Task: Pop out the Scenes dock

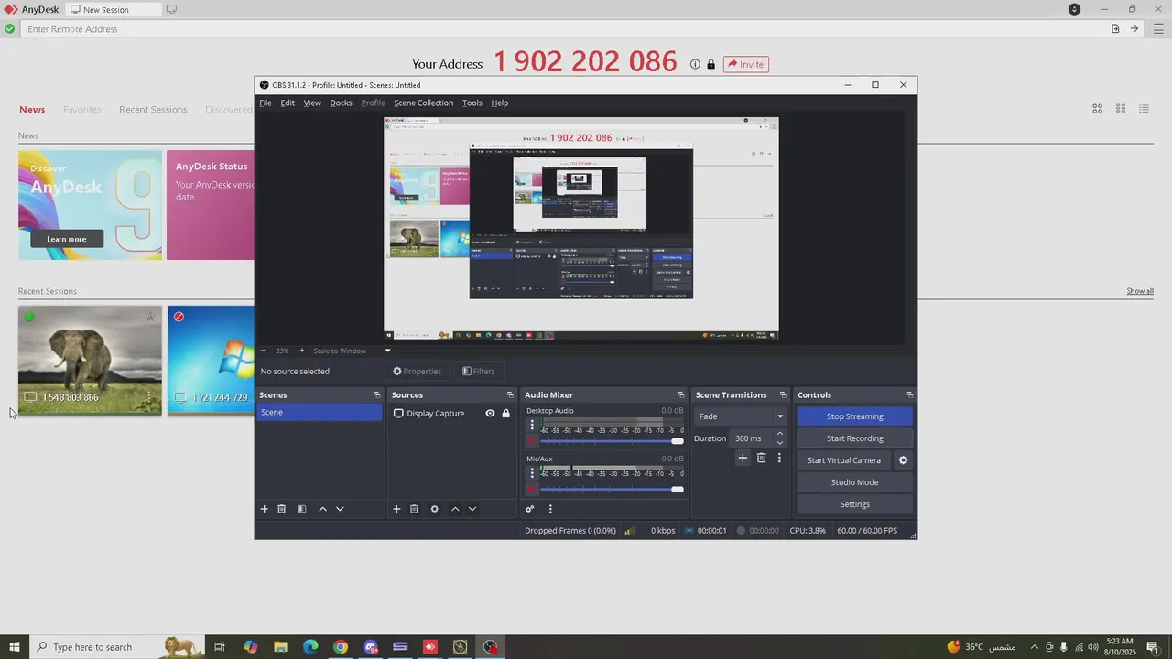Action: (x=376, y=394)
